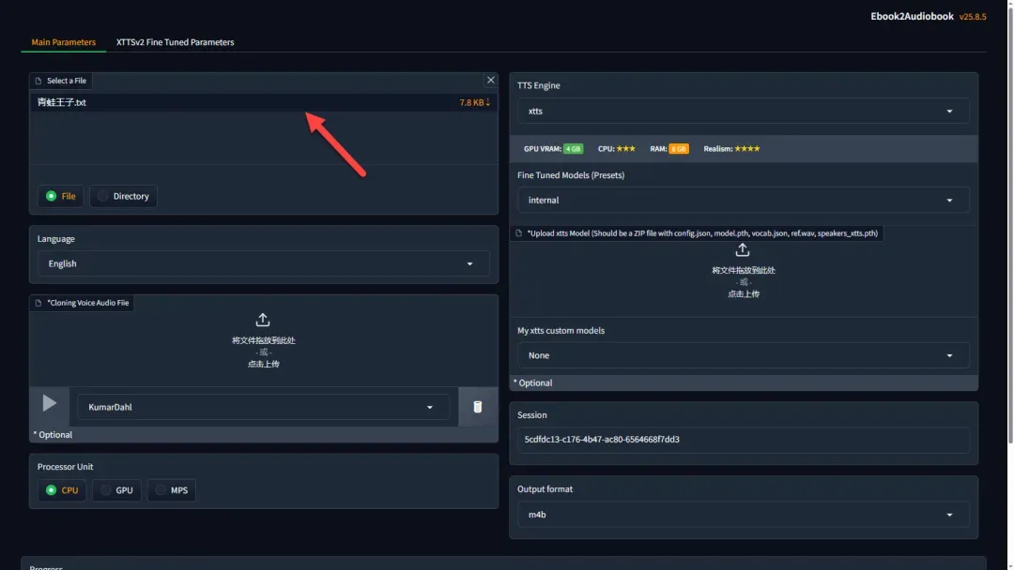
Task: Click the 7.8 KB download link
Action: [x=475, y=102]
